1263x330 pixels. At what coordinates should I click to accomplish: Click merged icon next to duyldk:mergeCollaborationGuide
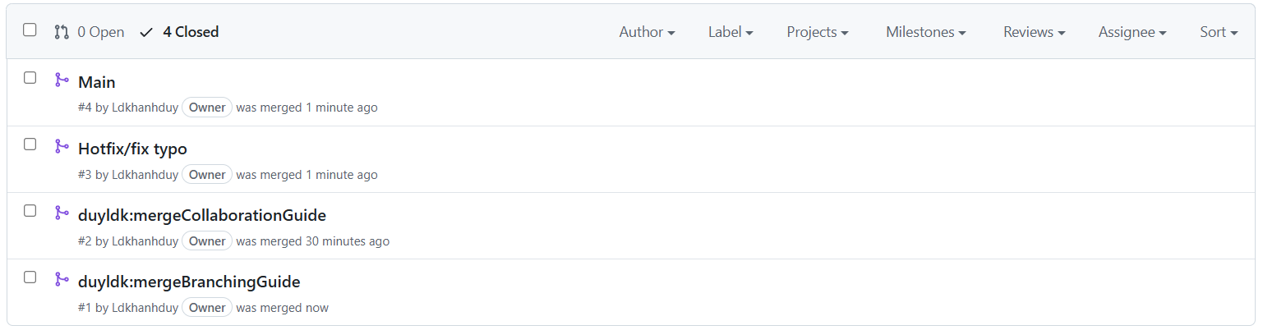point(62,213)
